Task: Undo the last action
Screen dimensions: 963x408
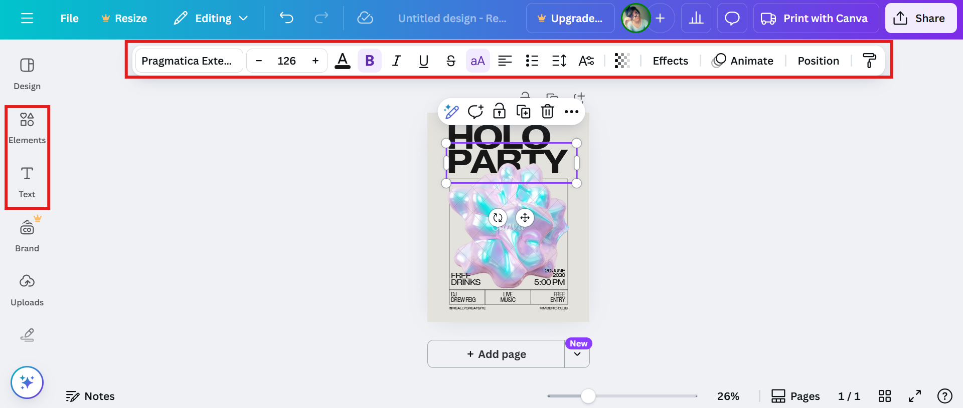Action: coord(286,19)
